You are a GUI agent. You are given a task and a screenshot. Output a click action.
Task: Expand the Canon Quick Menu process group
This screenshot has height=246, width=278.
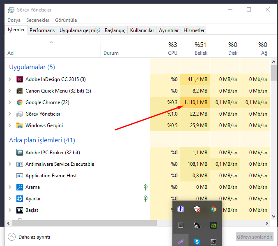click(x=10, y=91)
